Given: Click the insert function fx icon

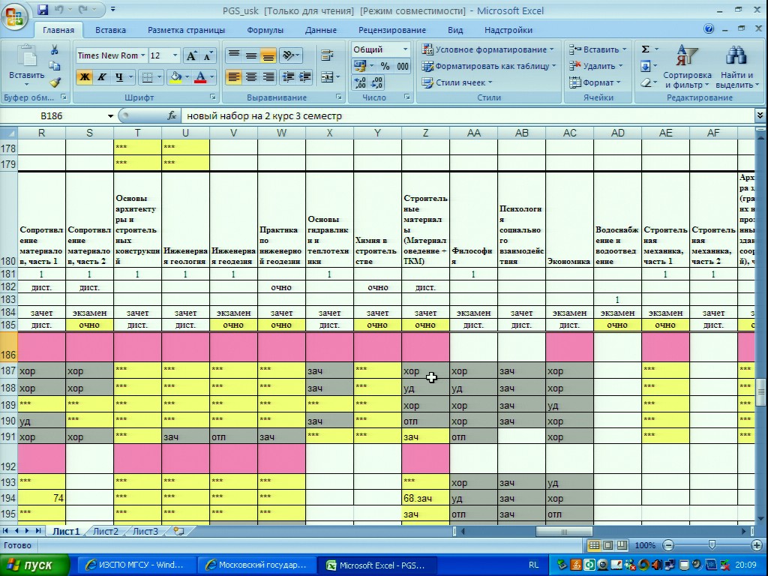Looking at the screenshot, I should pyautogui.click(x=172, y=116).
